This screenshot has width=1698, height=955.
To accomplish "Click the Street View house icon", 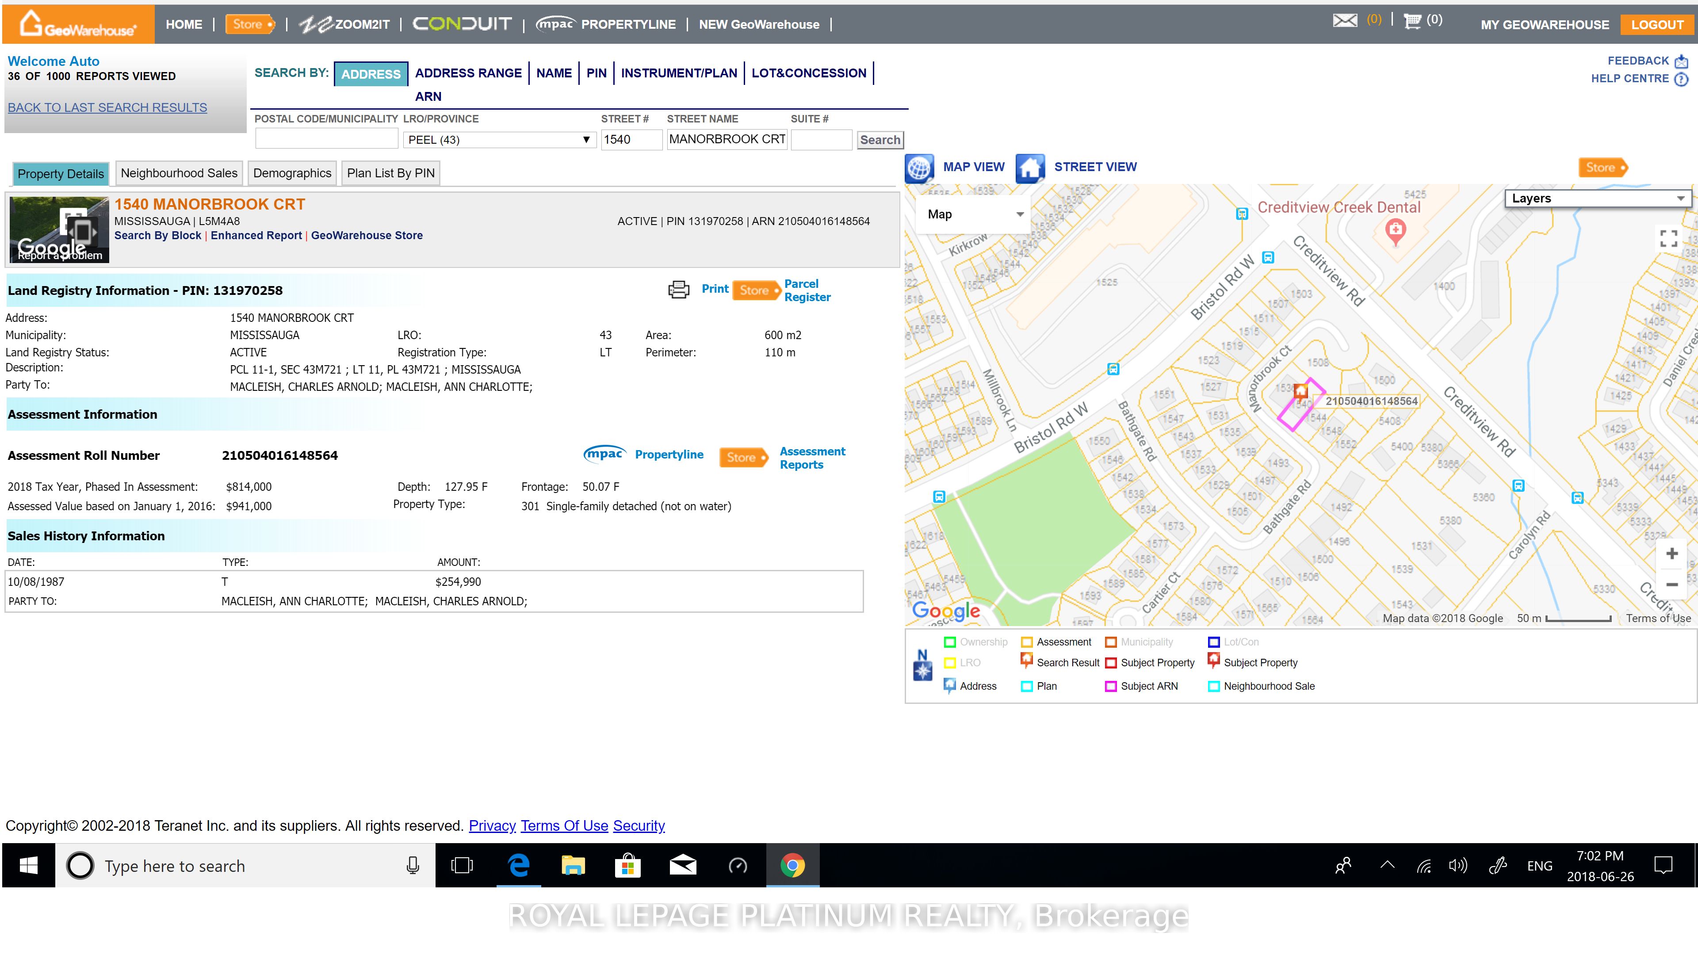I will click(1029, 168).
